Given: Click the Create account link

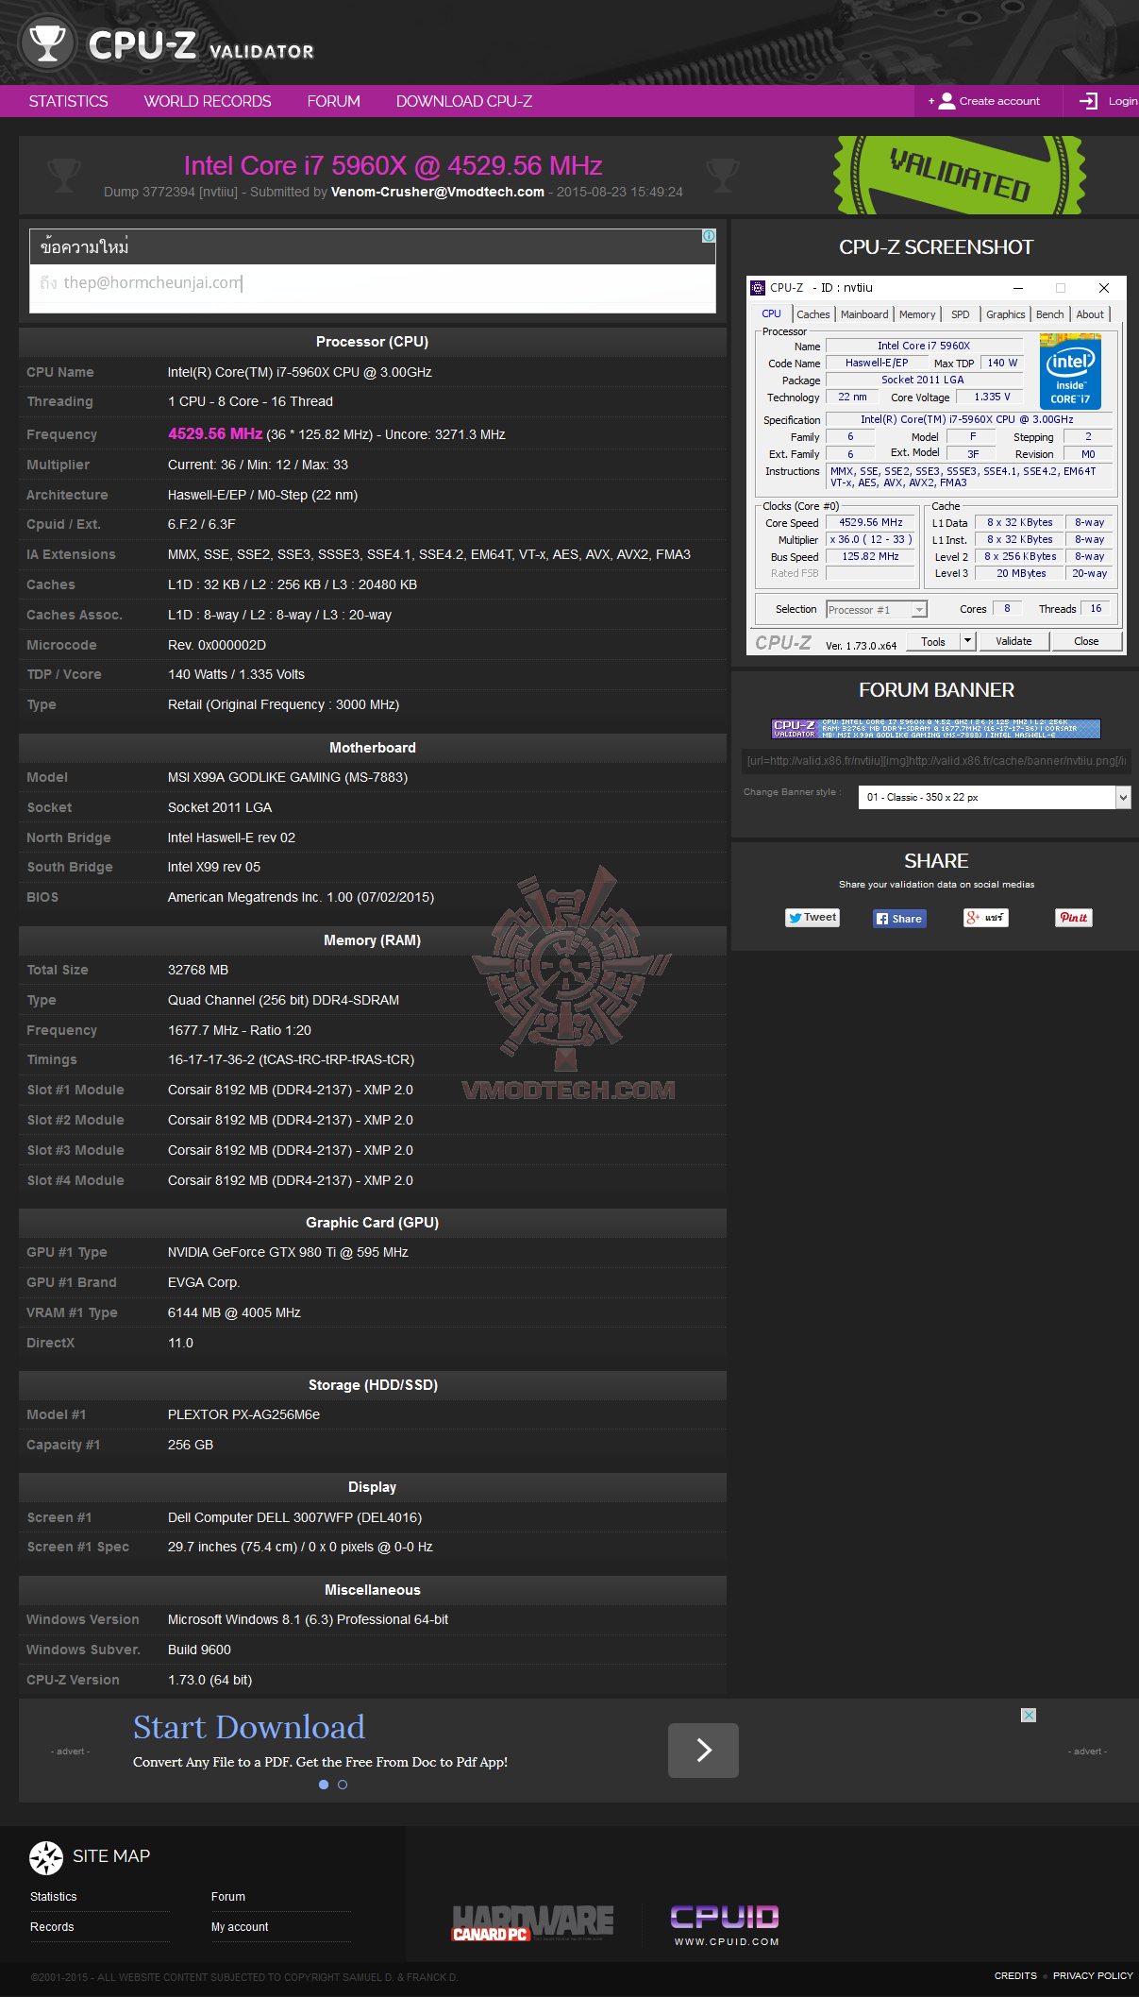Looking at the screenshot, I should pyautogui.click(x=999, y=101).
